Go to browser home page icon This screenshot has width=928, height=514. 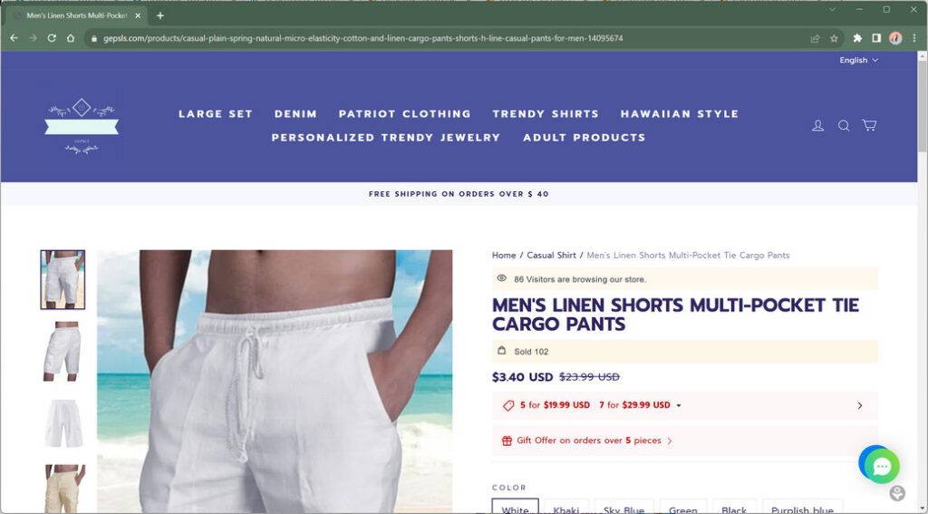(x=71, y=38)
